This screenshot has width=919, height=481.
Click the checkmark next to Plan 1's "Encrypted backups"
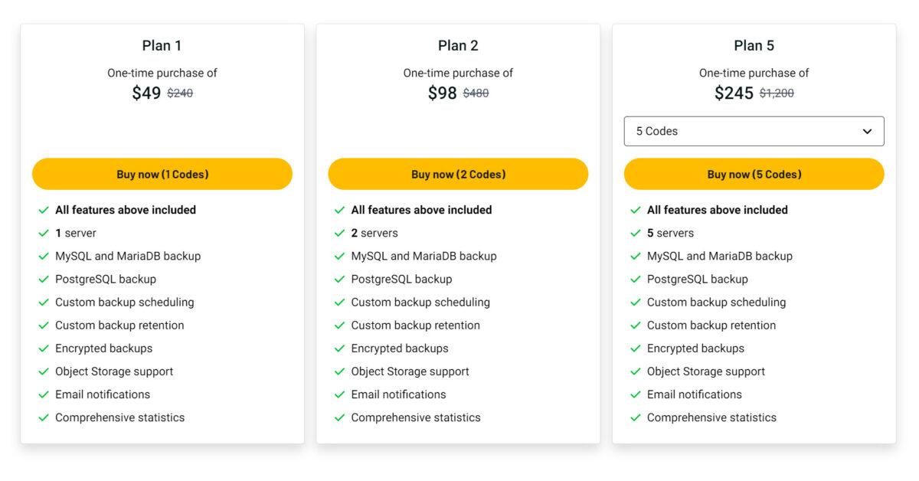click(x=44, y=348)
